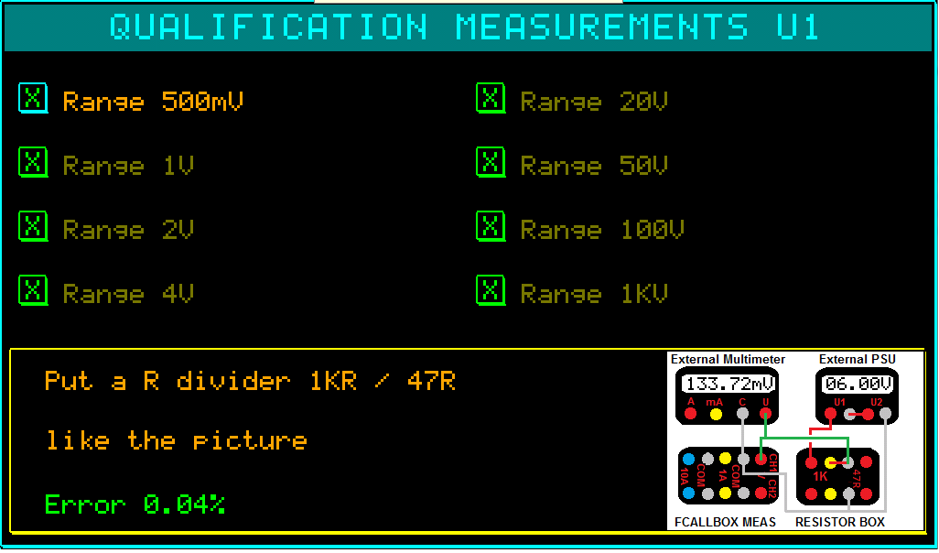Click the FCALLBOX red CH2 terminal
Screen dimensions: 939x553
(x=761, y=493)
